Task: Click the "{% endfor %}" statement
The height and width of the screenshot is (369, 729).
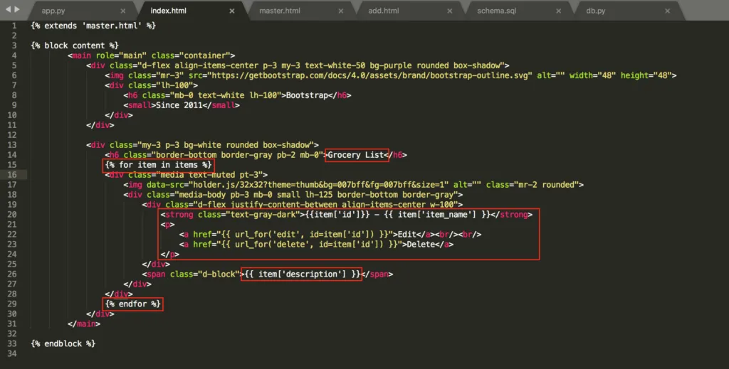Action: (x=132, y=304)
